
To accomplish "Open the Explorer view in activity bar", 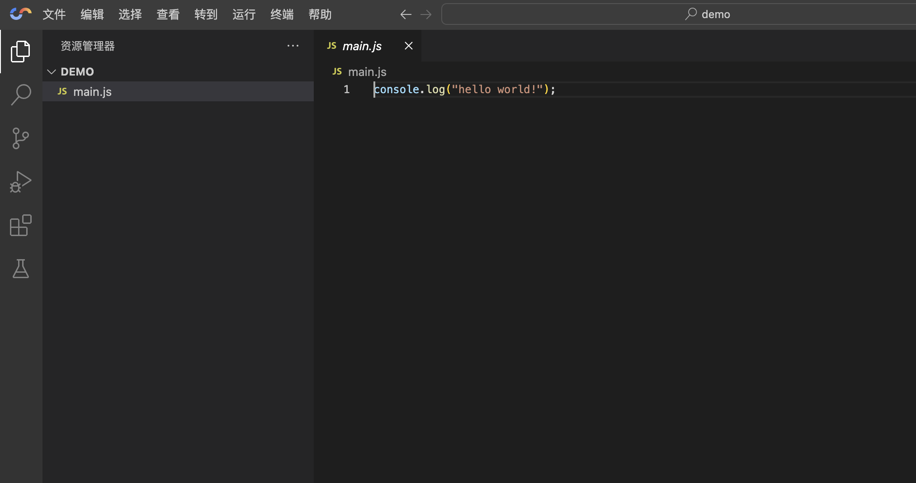I will click(x=21, y=51).
